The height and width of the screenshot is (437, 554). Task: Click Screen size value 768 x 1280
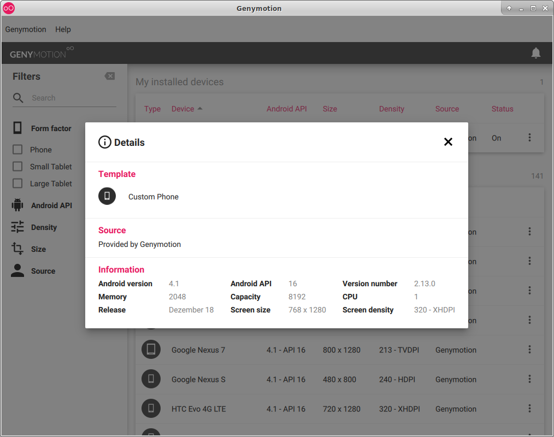click(x=307, y=310)
